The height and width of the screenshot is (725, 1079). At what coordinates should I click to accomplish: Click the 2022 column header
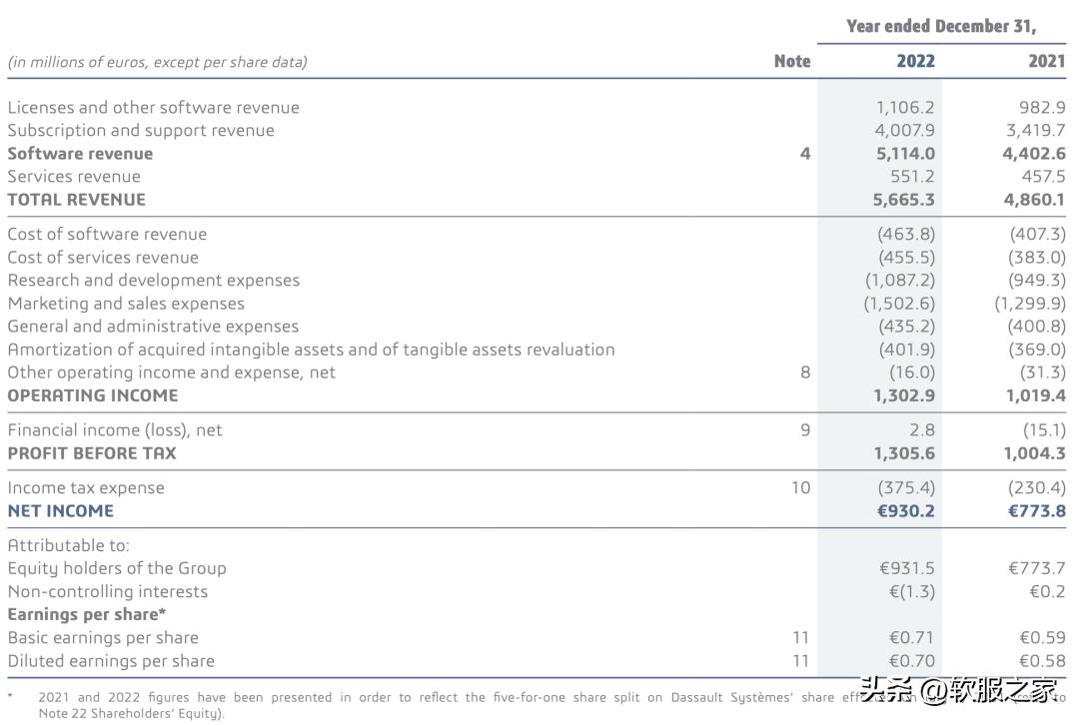[915, 61]
